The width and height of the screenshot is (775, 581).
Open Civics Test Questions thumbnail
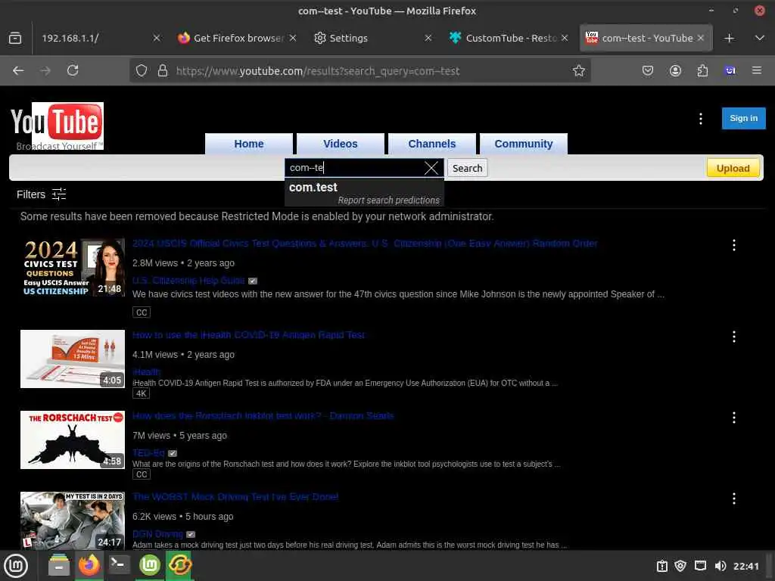[x=73, y=268]
